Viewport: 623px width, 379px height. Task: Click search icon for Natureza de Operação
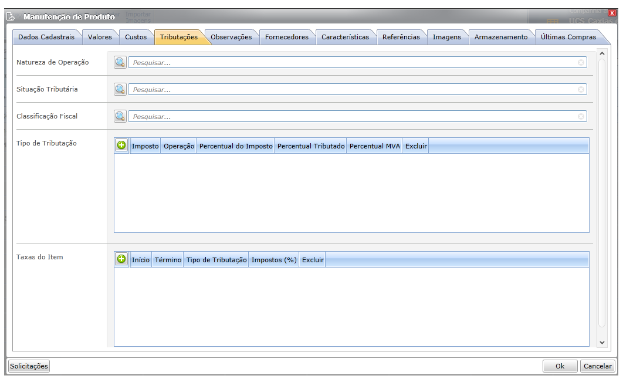click(x=120, y=62)
